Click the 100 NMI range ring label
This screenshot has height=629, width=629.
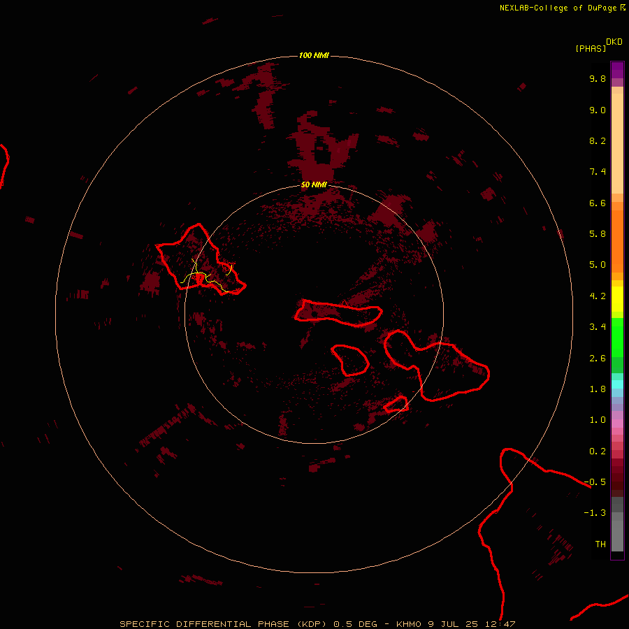tap(314, 55)
